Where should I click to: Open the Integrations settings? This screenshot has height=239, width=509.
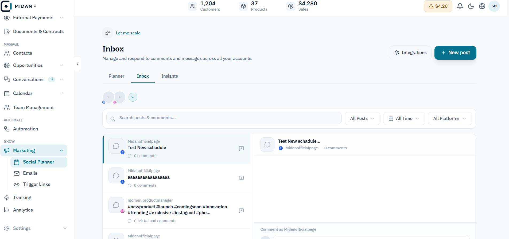[410, 53]
